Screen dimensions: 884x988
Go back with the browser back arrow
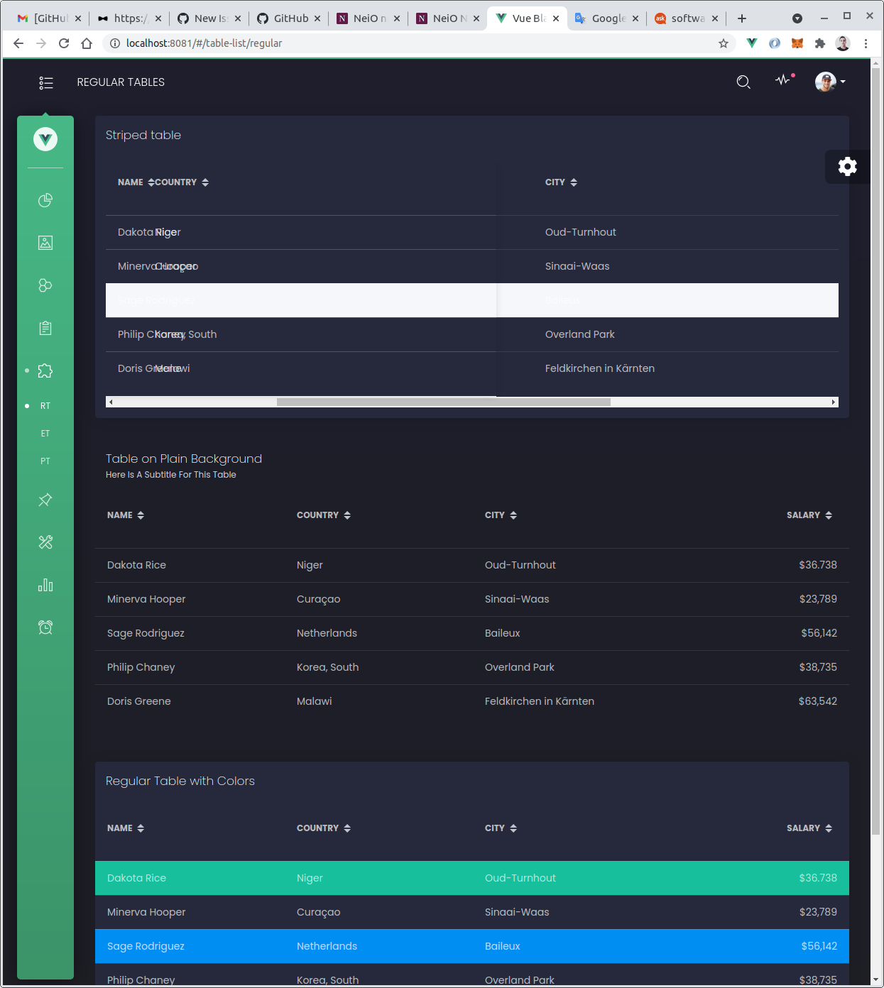click(x=18, y=43)
